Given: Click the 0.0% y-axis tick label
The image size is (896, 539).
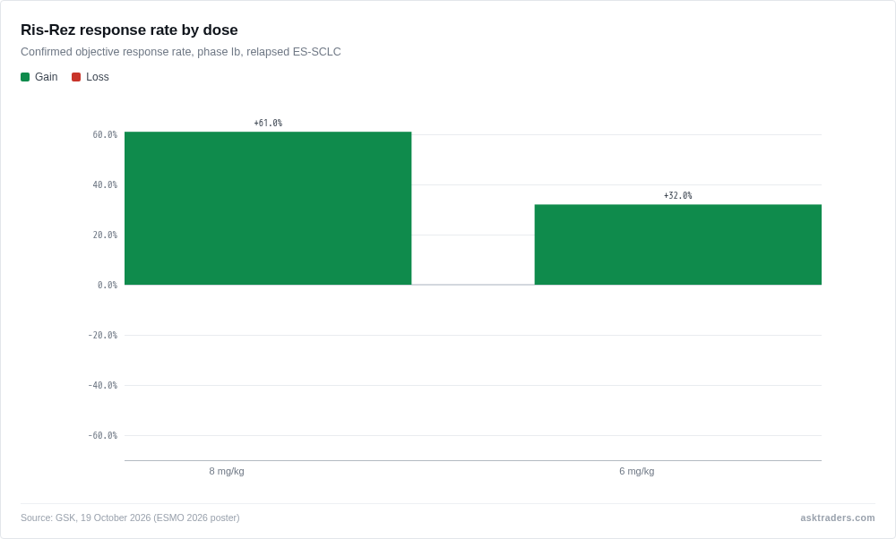Looking at the screenshot, I should coord(108,285).
